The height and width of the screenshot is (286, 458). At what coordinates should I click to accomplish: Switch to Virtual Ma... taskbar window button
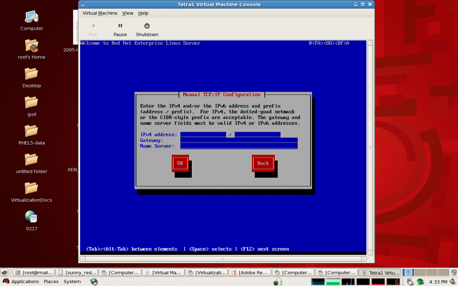(164, 273)
